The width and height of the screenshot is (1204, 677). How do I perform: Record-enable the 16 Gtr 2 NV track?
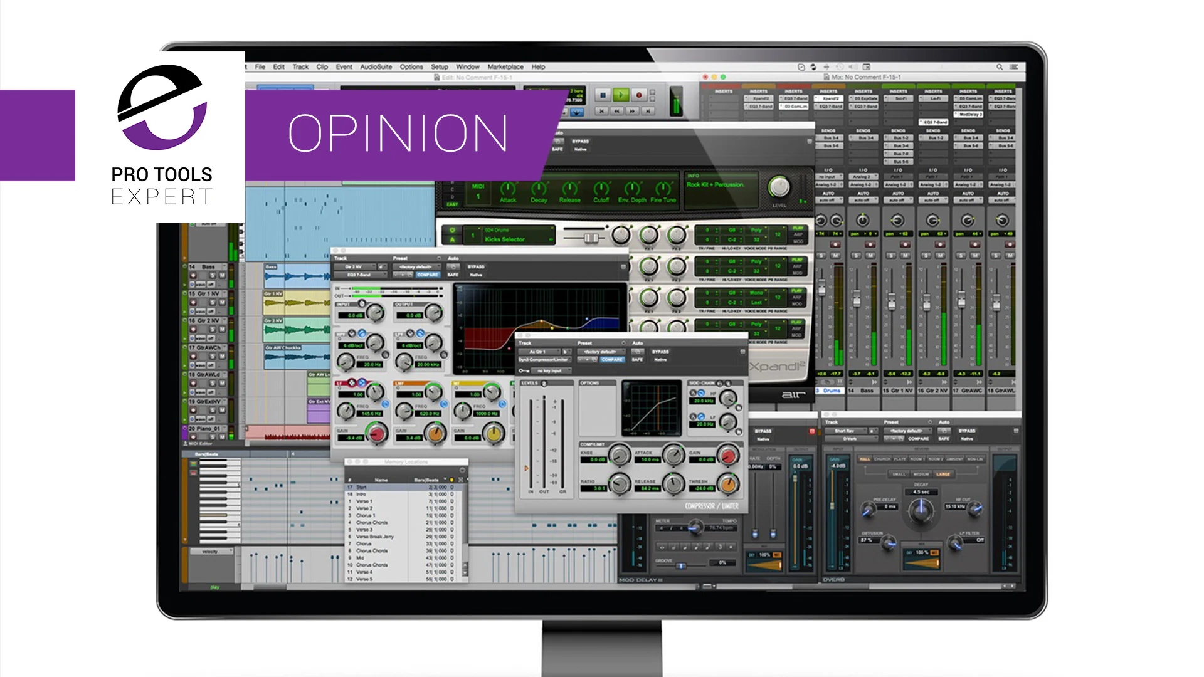[193, 329]
